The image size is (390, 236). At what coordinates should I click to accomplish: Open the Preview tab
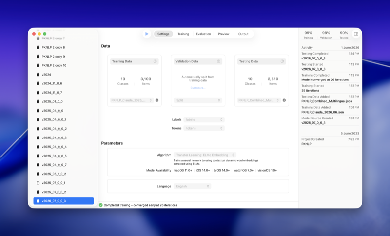pos(224,34)
